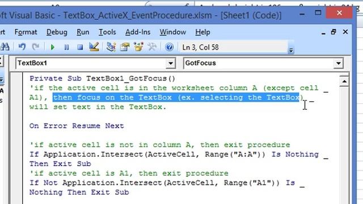Screen dimensions: 363x204
Task: Run the Sub with green play icon
Action: tap(53, 47)
